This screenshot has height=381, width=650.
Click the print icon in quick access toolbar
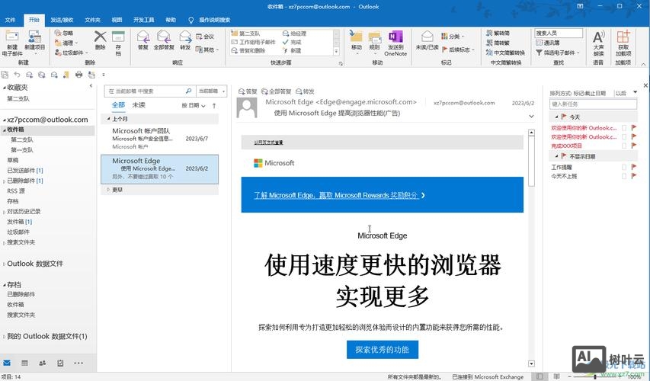(x=78, y=75)
